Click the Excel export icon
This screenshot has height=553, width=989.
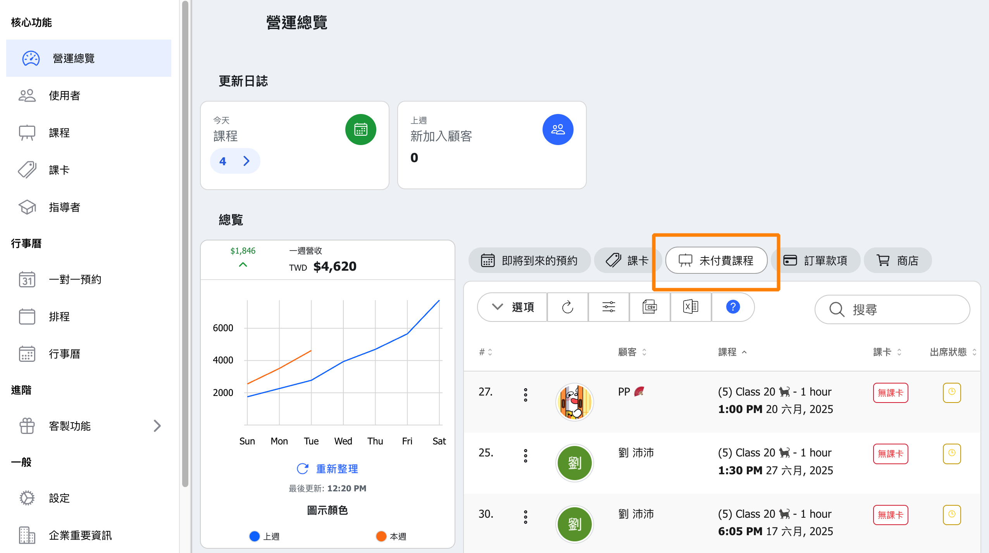click(x=691, y=307)
